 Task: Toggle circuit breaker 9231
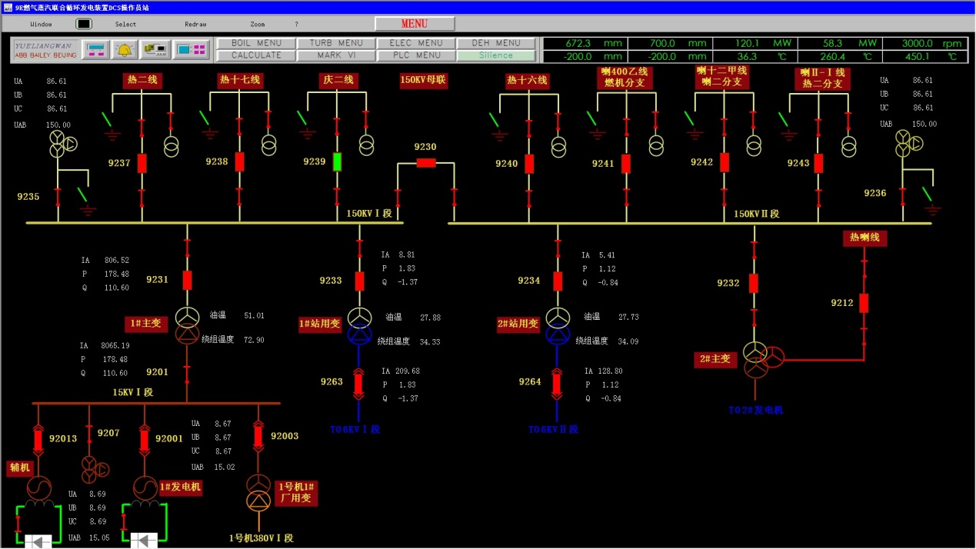(x=187, y=280)
